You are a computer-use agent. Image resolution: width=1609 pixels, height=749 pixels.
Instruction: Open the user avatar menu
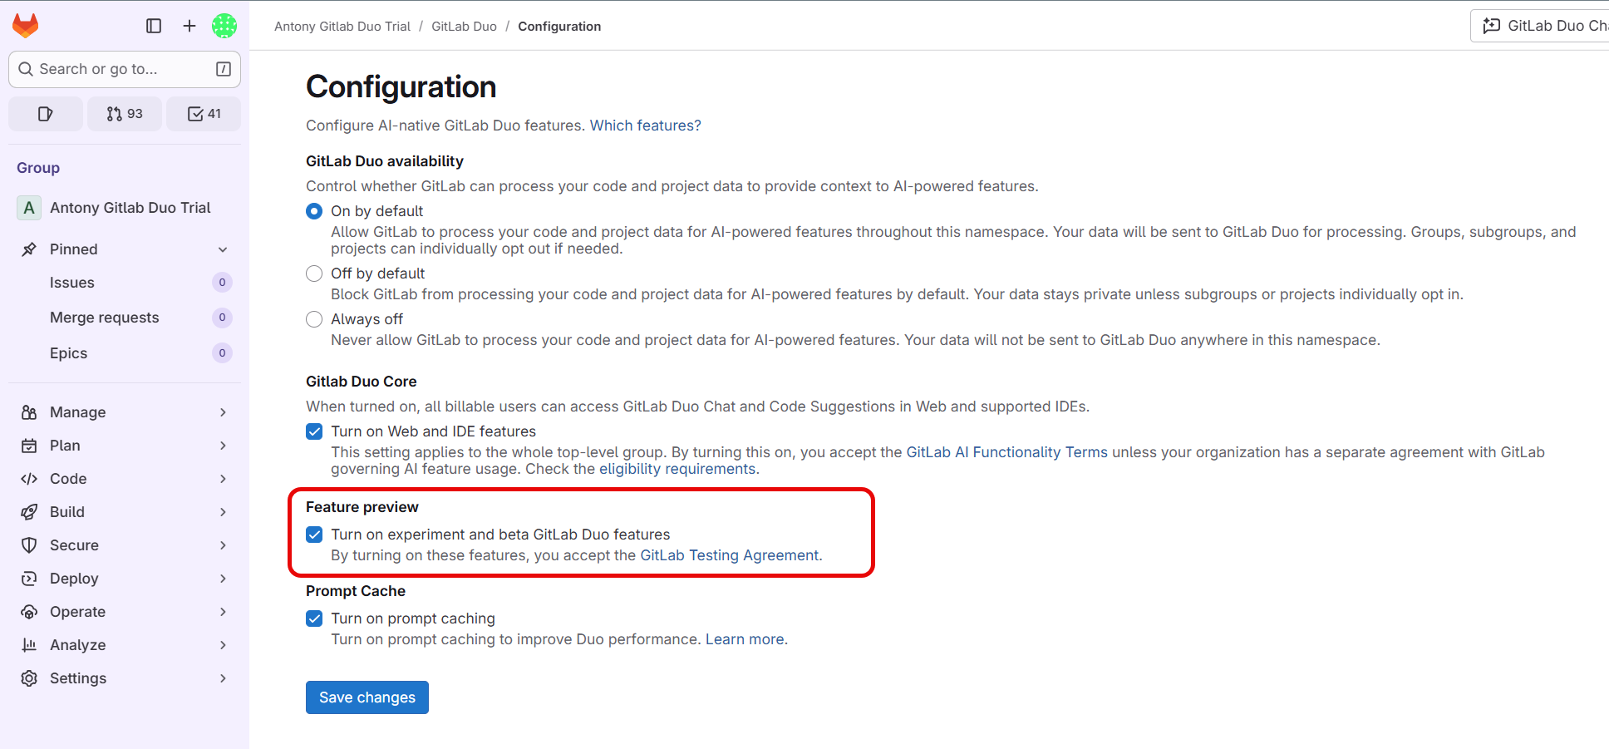[224, 26]
